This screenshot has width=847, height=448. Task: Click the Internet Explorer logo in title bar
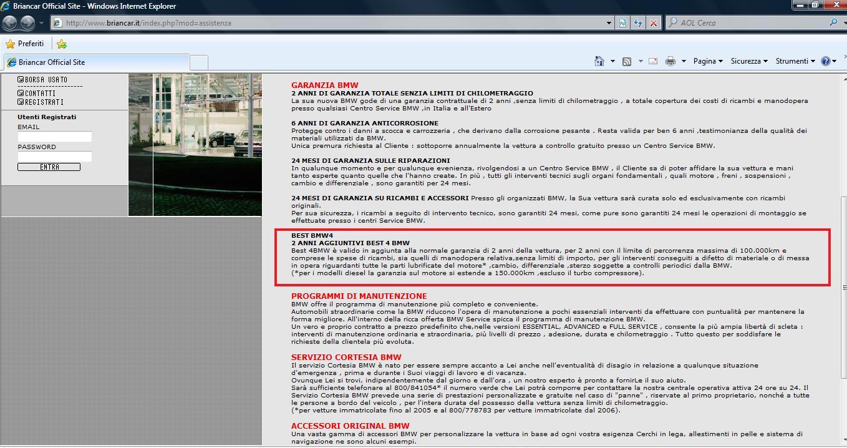coord(6,6)
